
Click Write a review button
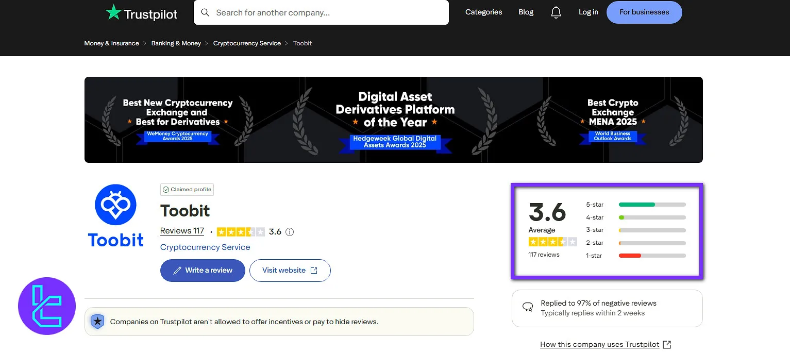[x=203, y=271]
